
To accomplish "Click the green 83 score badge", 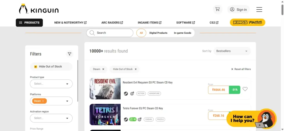I will pyautogui.click(x=133, y=119).
